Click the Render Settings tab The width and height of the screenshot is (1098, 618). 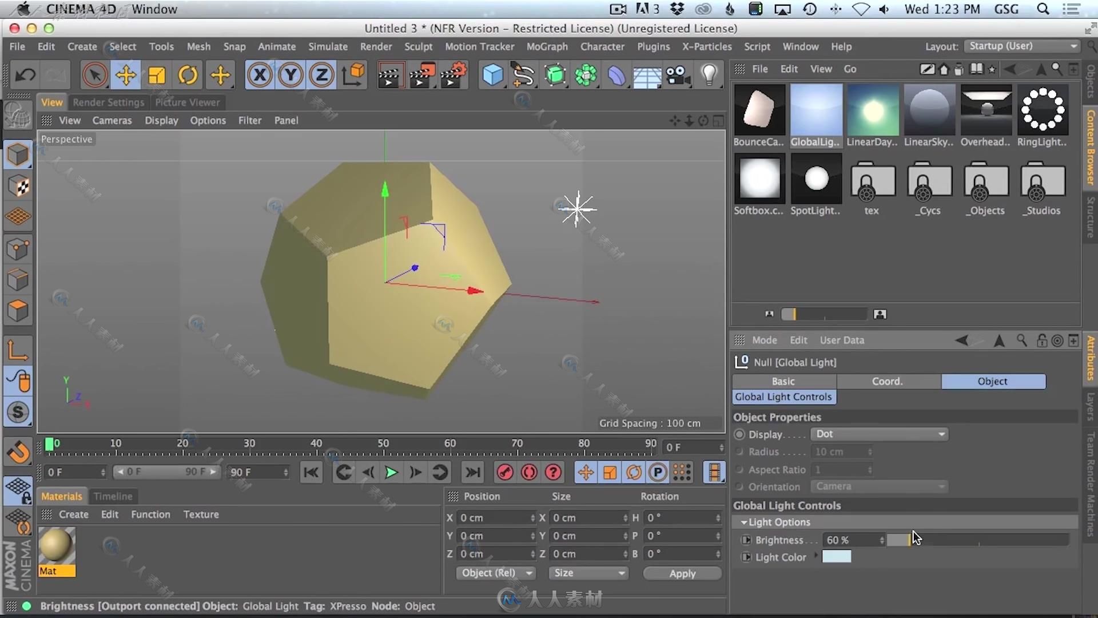pos(108,102)
